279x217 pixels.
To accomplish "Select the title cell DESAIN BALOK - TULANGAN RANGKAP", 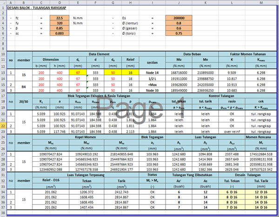I will pos(36,8).
